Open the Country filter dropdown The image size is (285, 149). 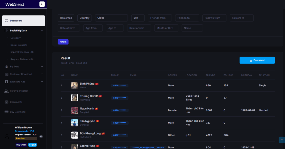[84, 18]
